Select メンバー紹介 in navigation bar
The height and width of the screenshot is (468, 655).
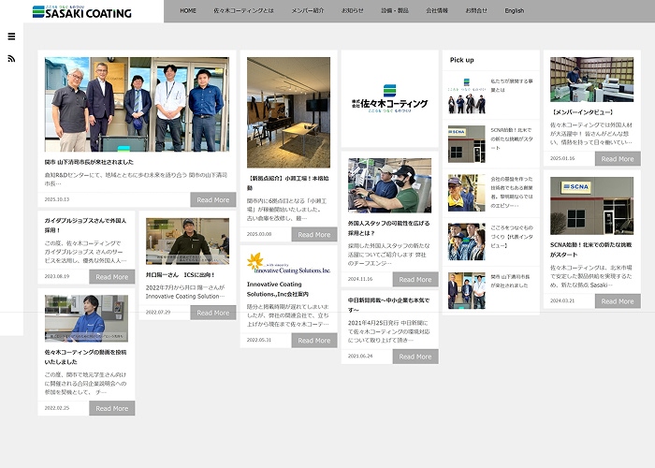coord(308,11)
